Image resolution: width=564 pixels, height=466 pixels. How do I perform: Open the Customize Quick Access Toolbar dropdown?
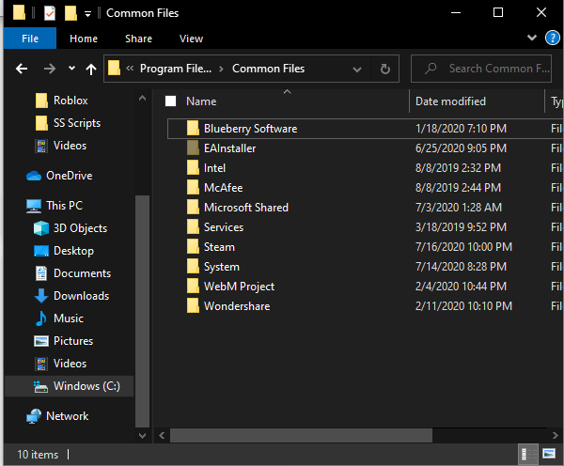pyautogui.click(x=87, y=14)
